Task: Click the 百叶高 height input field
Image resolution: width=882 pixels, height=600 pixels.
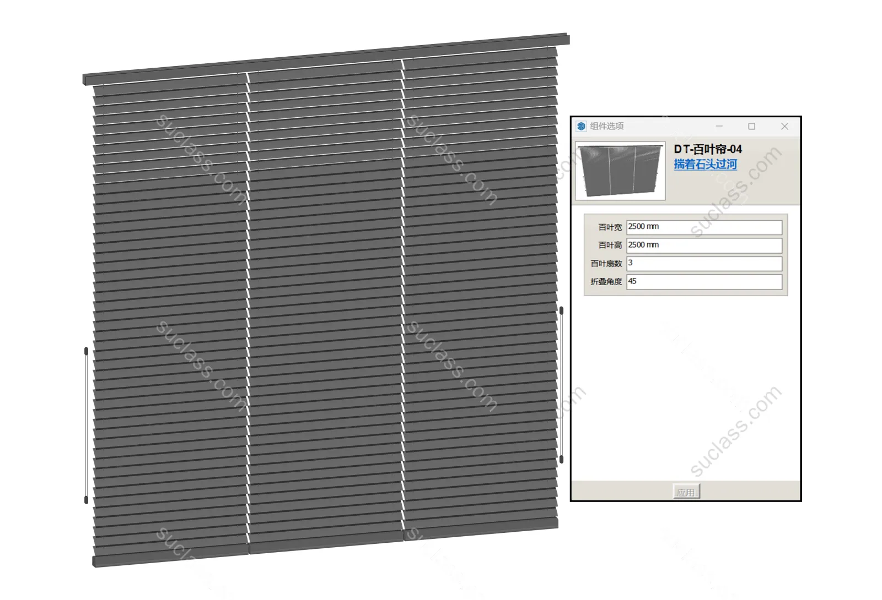Action: (704, 245)
